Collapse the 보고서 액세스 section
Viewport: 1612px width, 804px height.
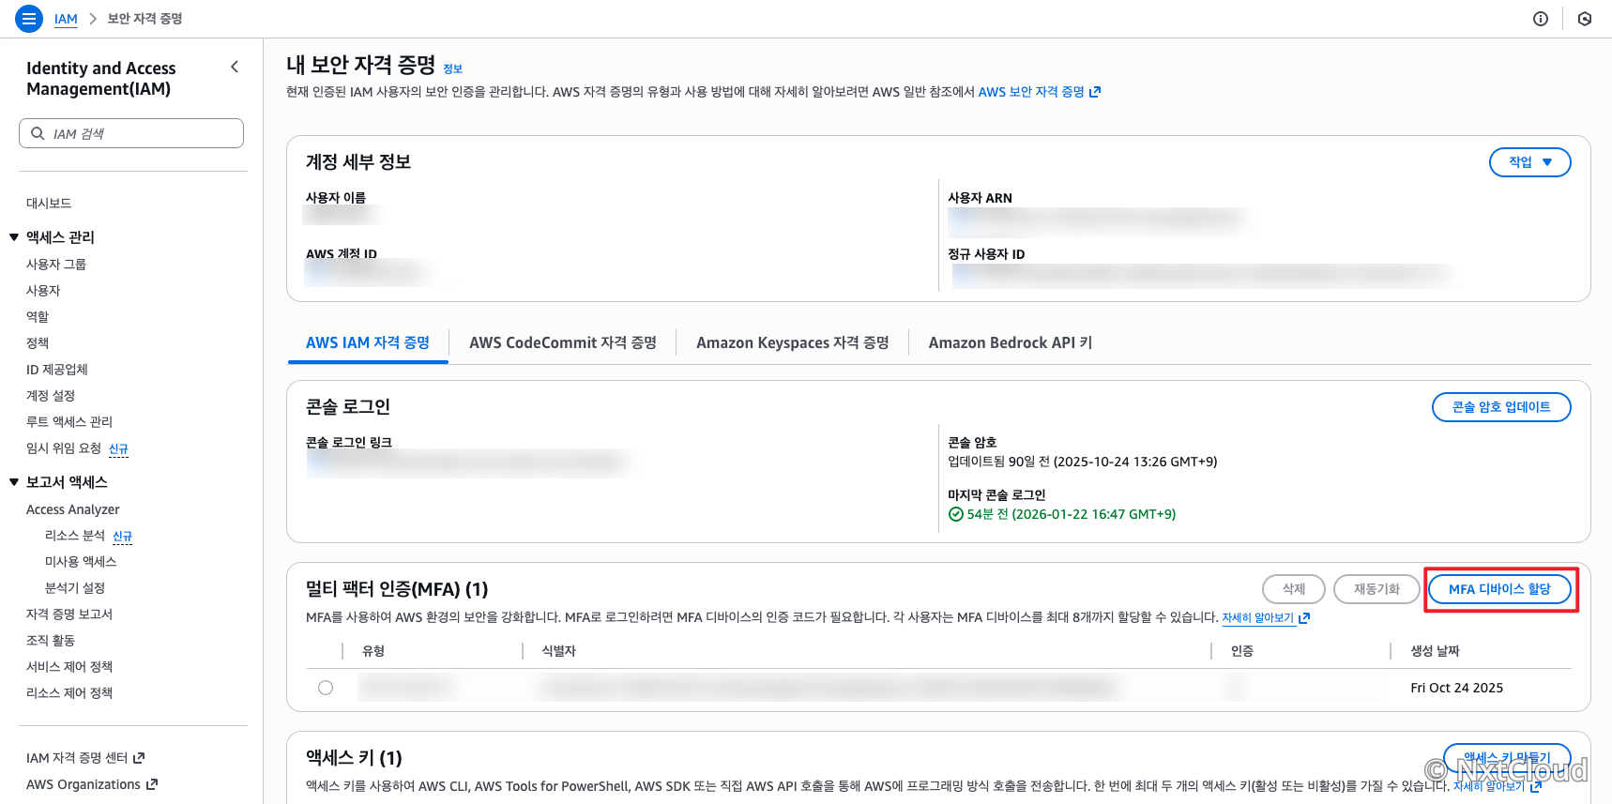coord(14,482)
